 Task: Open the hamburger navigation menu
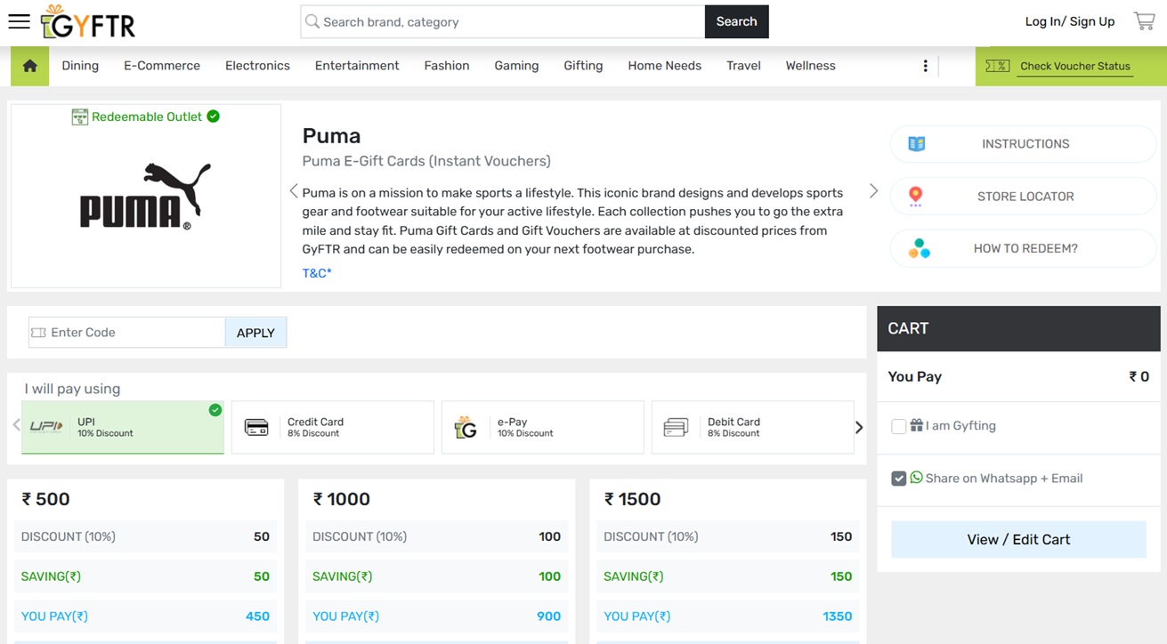click(19, 21)
